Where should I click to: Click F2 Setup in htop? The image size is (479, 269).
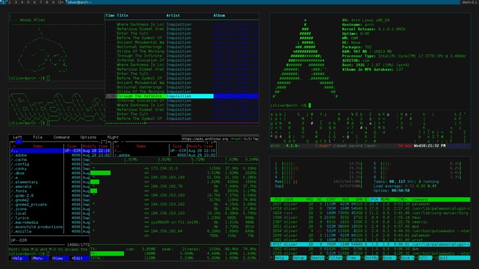(297, 258)
